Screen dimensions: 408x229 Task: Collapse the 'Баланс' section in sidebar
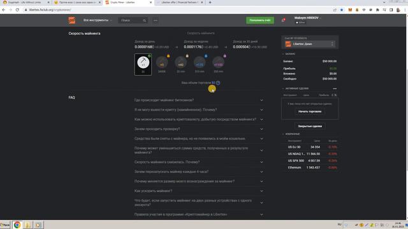click(x=289, y=54)
